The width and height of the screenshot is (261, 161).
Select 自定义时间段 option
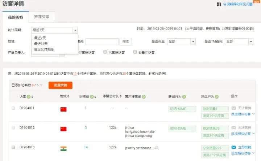[x=44, y=49]
